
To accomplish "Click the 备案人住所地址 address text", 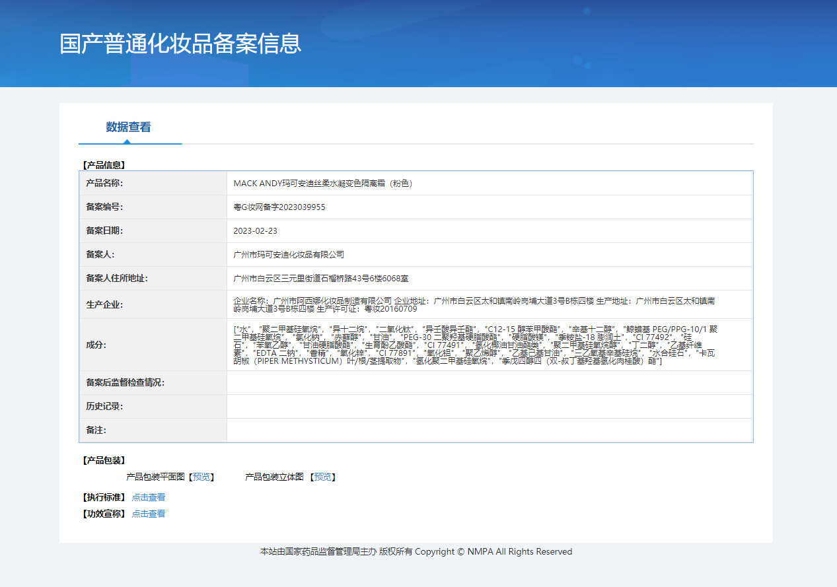I will 326,279.
